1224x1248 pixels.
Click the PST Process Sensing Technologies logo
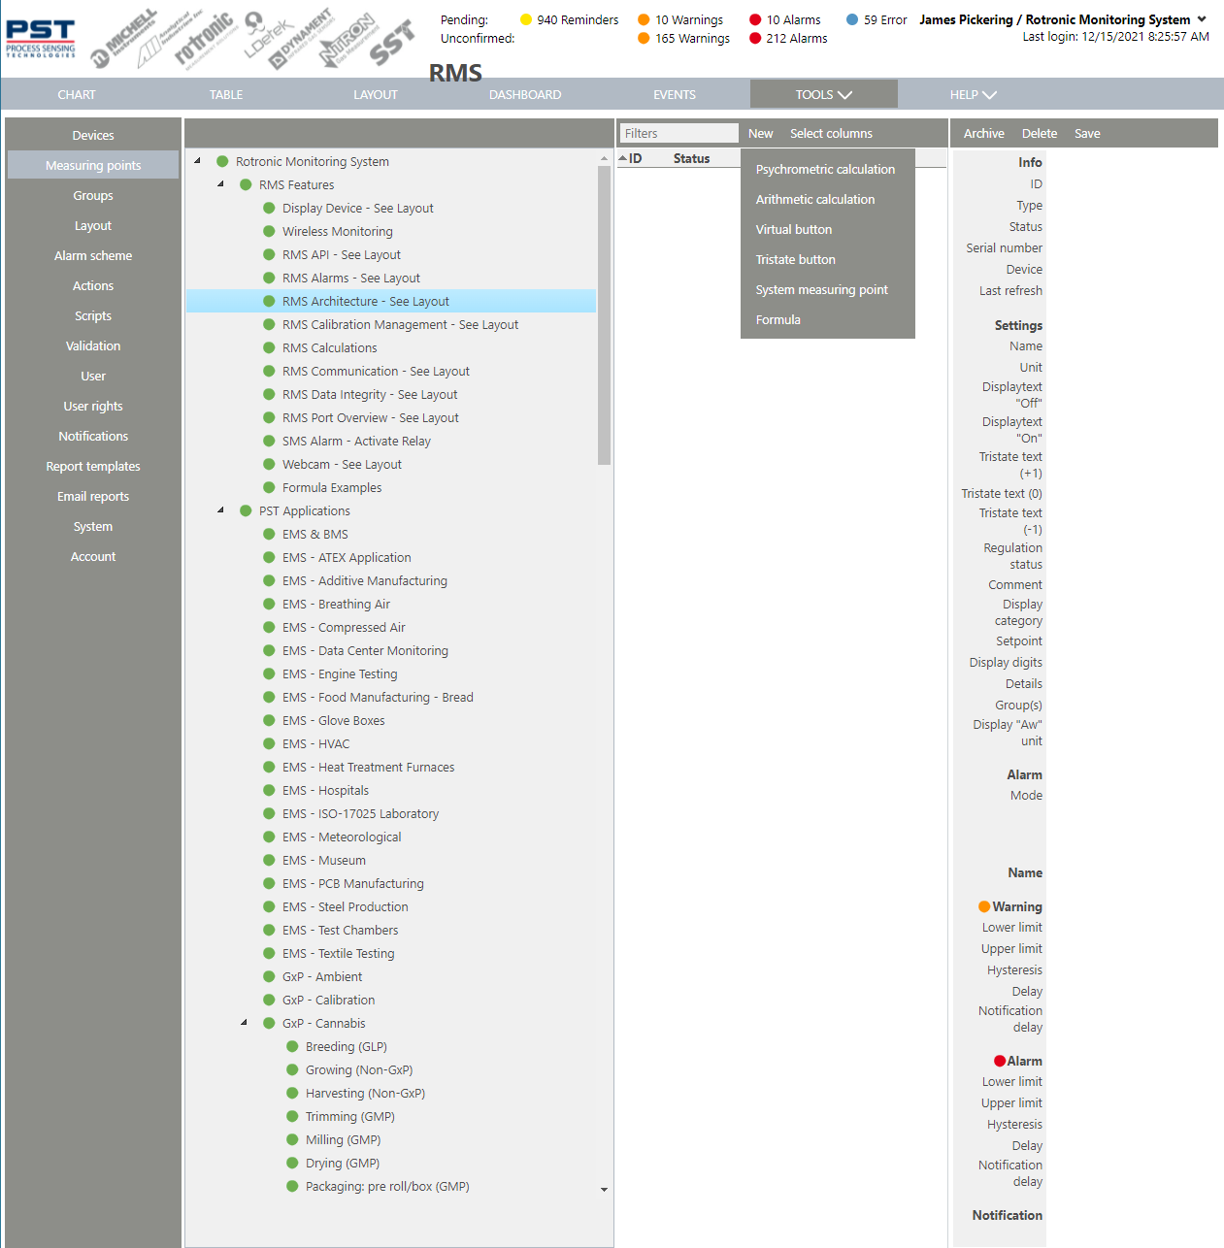click(x=40, y=39)
